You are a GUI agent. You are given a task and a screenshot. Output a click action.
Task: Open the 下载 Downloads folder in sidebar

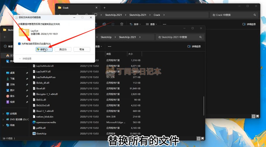point(12,79)
